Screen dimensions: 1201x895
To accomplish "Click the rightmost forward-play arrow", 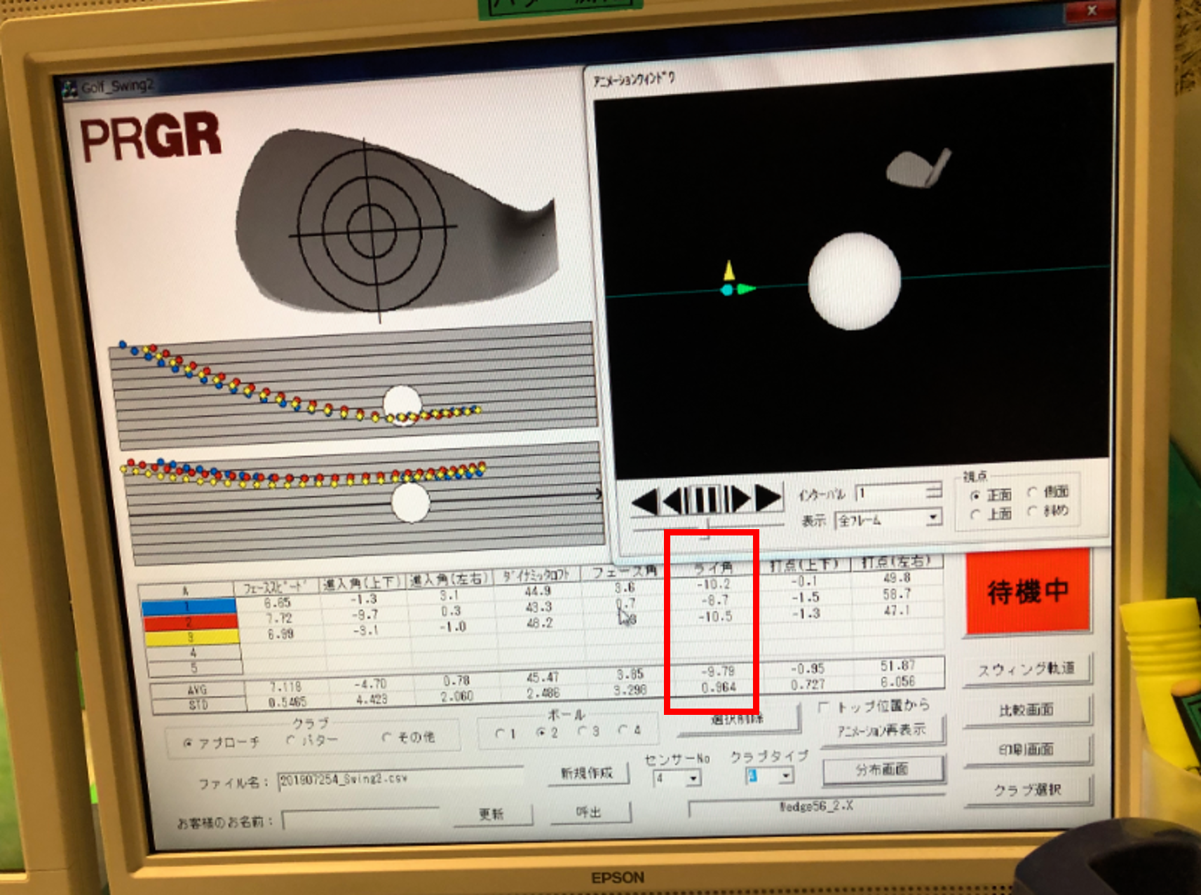I will 769,498.
